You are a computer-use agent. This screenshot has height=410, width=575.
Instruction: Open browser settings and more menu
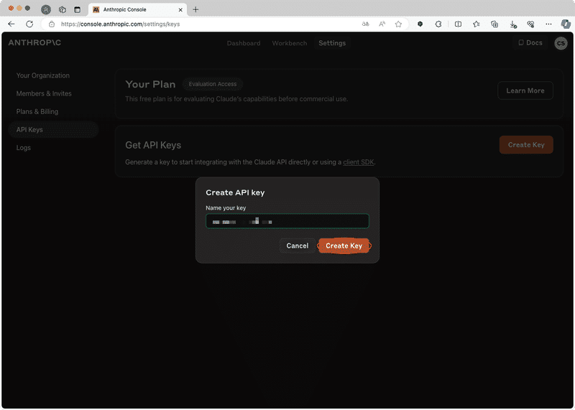(548, 24)
